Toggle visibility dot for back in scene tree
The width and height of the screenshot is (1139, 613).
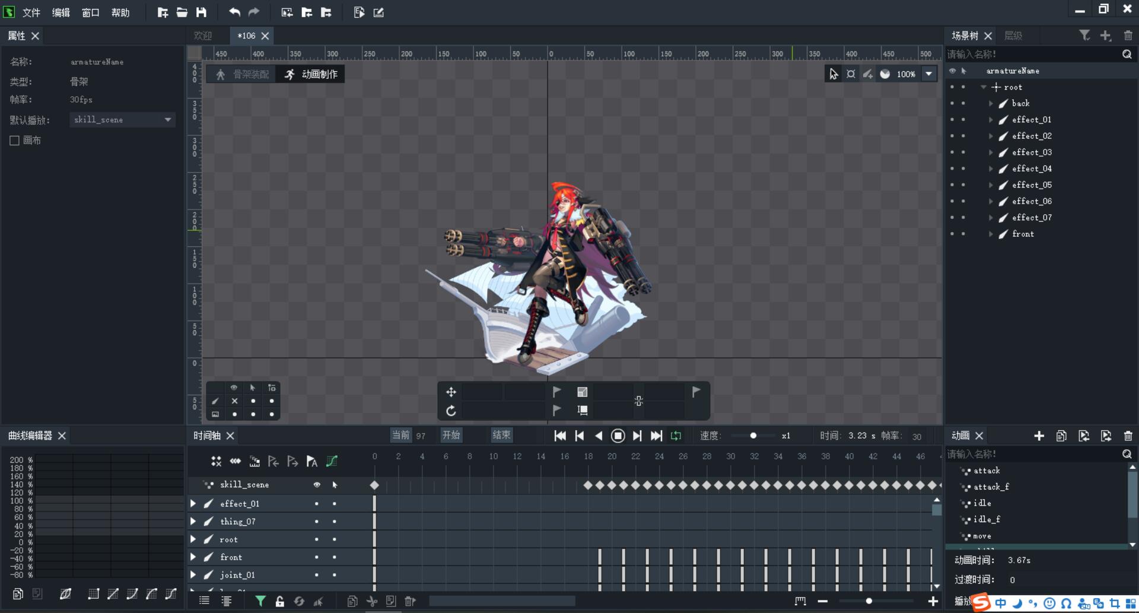tap(952, 103)
